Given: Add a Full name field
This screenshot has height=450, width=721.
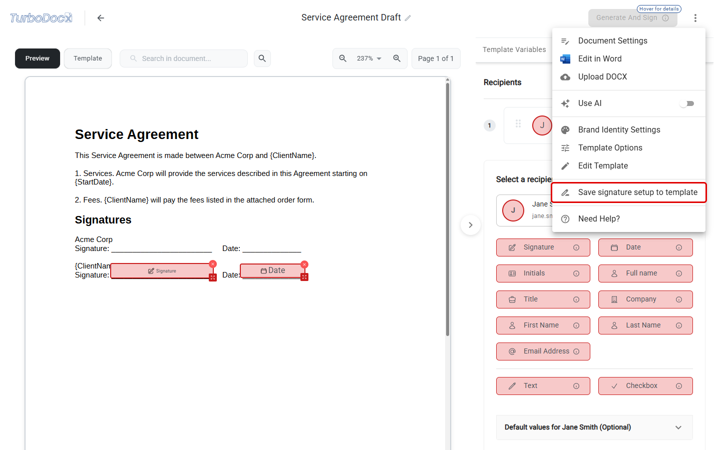Looking at the screenshot, I should [x=645, y=273].
